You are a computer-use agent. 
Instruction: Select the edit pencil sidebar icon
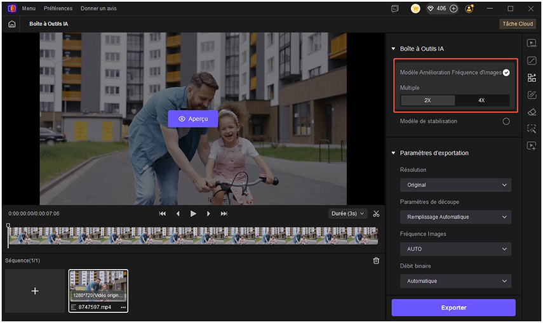pos(532,95)
